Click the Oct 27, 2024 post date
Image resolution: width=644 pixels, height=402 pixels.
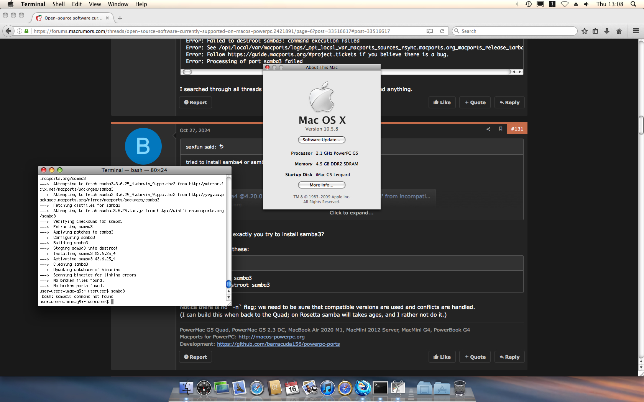click(195, 131)
